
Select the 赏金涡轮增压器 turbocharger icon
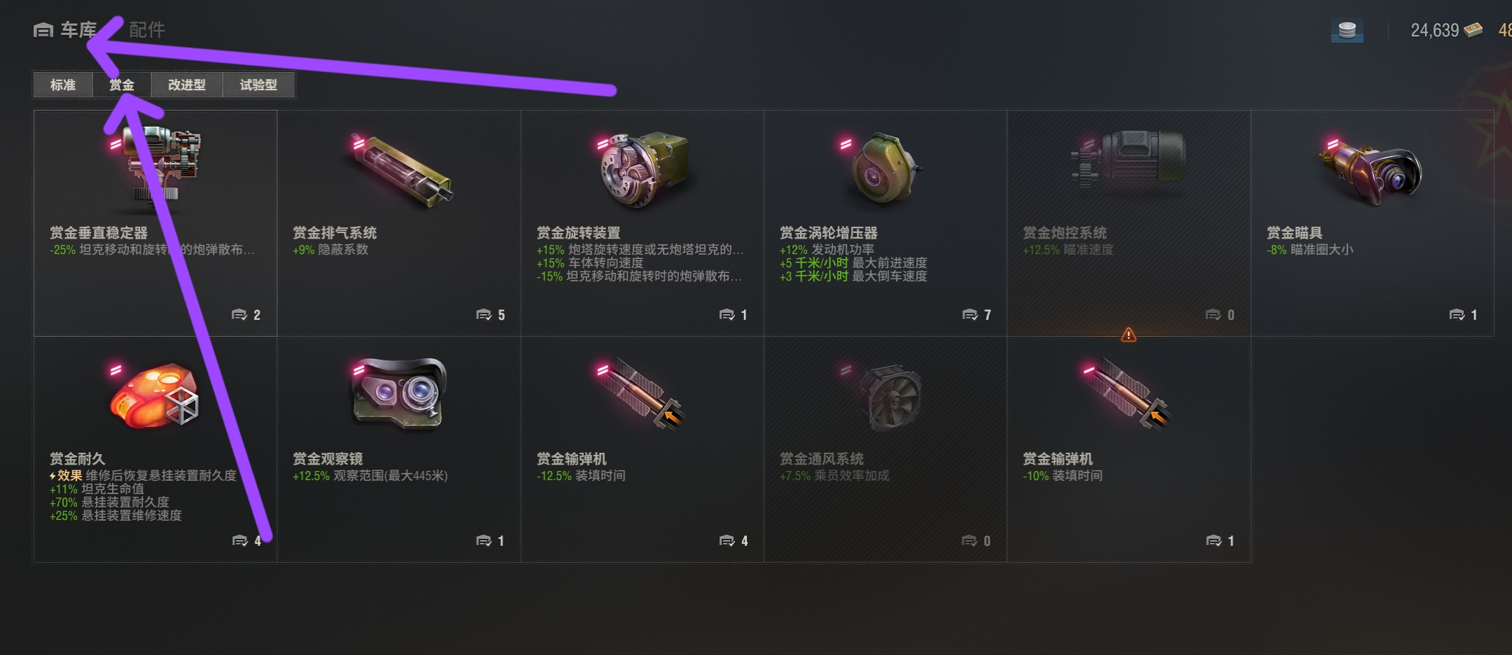pyautogui.click(x=885, y=169)
